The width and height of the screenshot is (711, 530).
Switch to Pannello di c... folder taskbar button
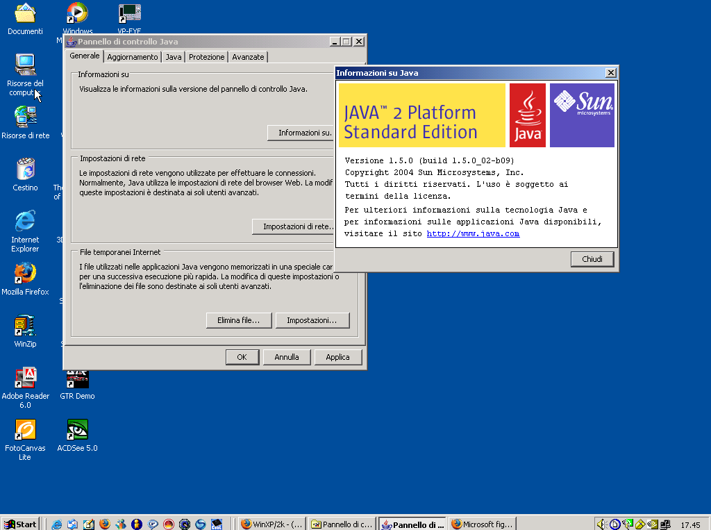(342, 524)
